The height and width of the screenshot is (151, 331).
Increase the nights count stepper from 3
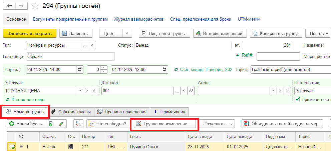(103, 68)
